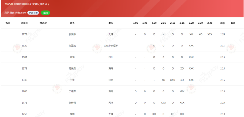244x117 pixels.
Task: Click the 成绩 column header
Action: [223, 23]
